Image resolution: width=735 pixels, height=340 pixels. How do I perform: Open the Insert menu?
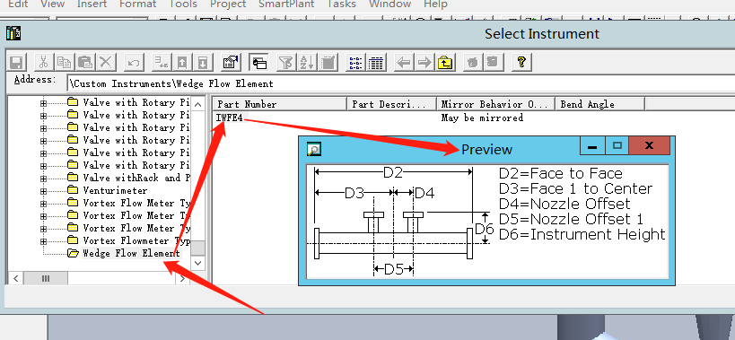click(x=92, y=4)
